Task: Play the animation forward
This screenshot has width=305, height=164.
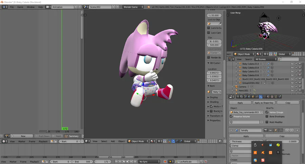Action: [128, 162]
